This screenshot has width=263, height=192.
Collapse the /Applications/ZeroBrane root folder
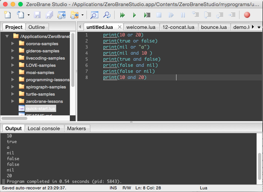[x=7, y=36]
